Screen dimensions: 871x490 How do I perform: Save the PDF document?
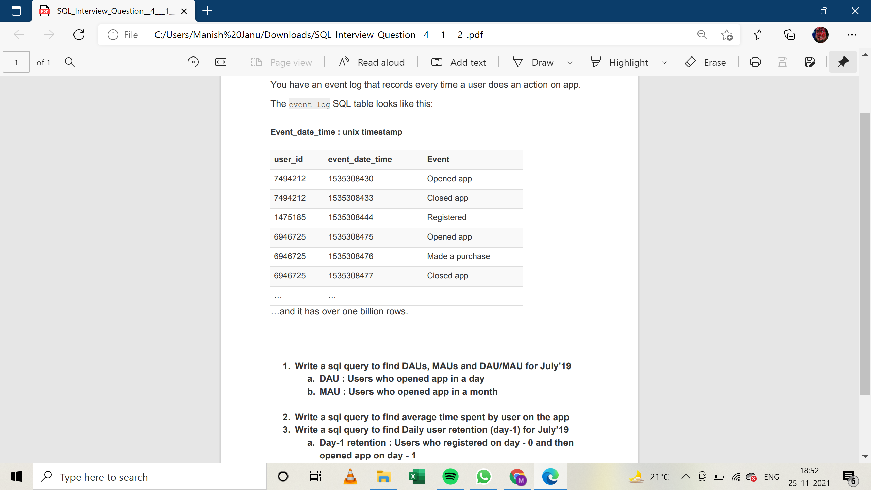point(783,62)
